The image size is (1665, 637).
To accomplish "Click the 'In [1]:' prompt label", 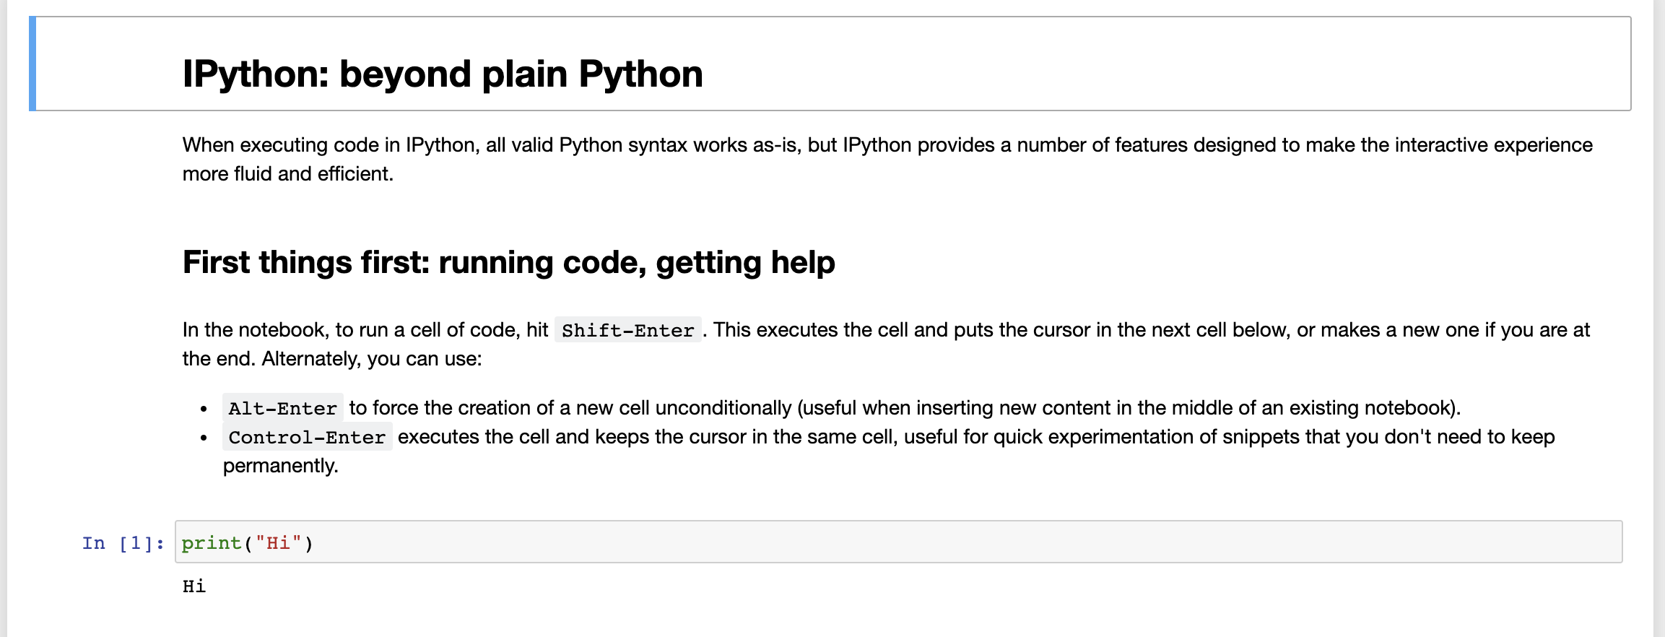I will [123, 543].
